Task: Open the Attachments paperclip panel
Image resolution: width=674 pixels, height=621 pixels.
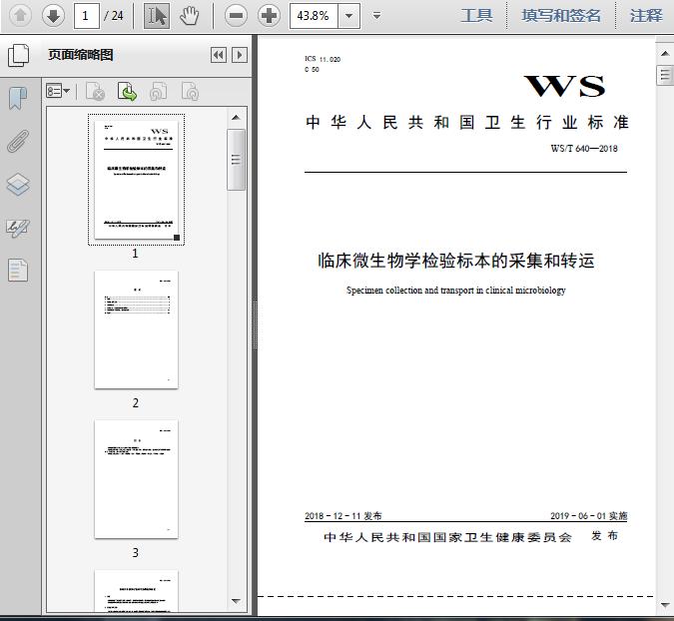Action: [18, 141]
